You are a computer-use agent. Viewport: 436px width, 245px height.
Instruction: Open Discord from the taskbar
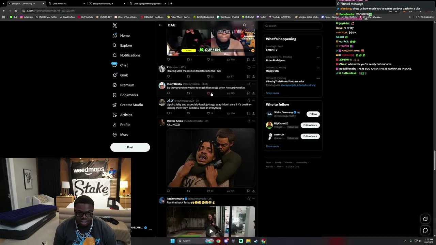[226, 241]
